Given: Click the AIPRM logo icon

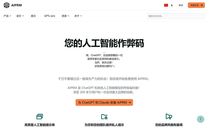Looking at the screenshot, I should (6, 5).
